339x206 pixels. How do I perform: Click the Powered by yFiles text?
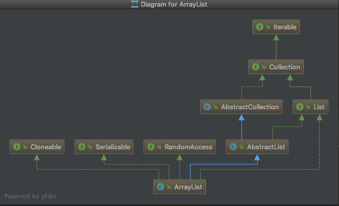pyautogui.click(x=30, y=196)
